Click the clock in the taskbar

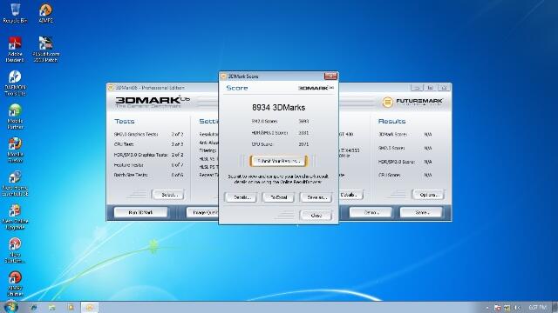(537, 307)
